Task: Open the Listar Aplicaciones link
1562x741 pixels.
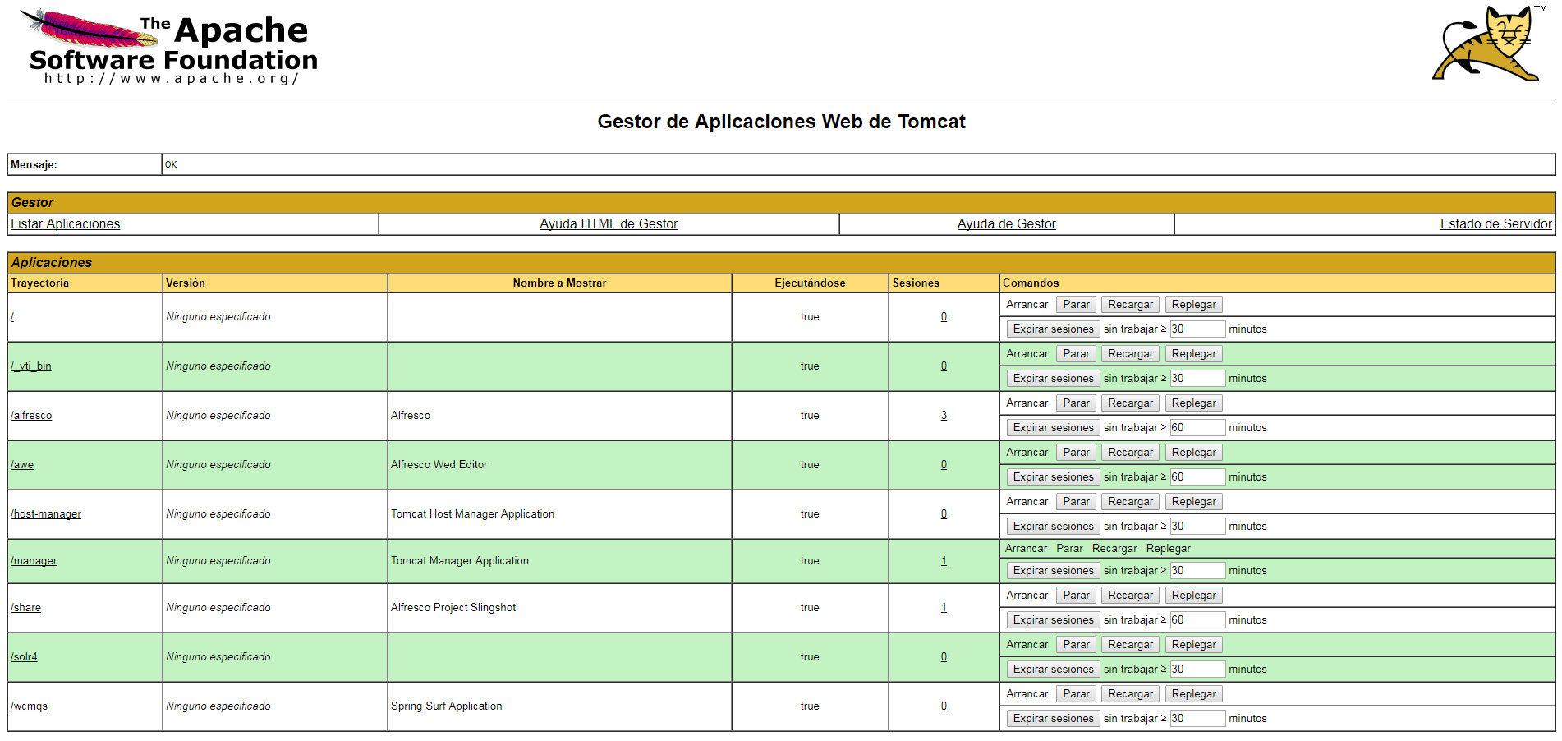Action: (x=66, y=224)
